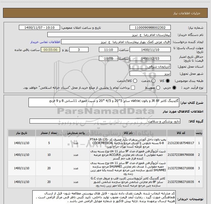Click item code 2132723982710035
The image size is (211, 204).
point(181,182)
